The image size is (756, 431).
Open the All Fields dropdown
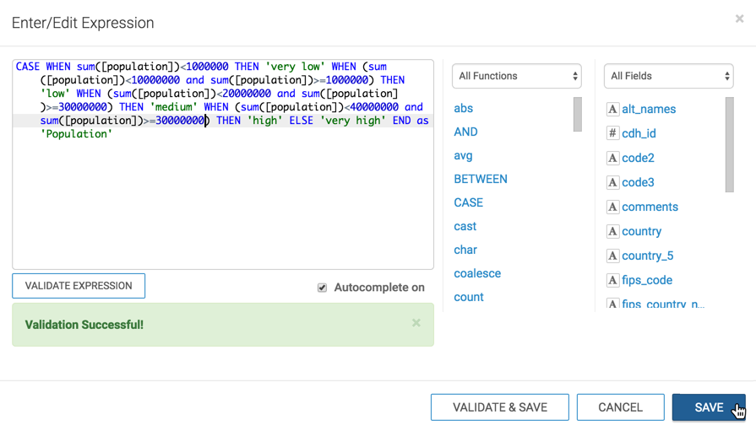click(668, 76)
